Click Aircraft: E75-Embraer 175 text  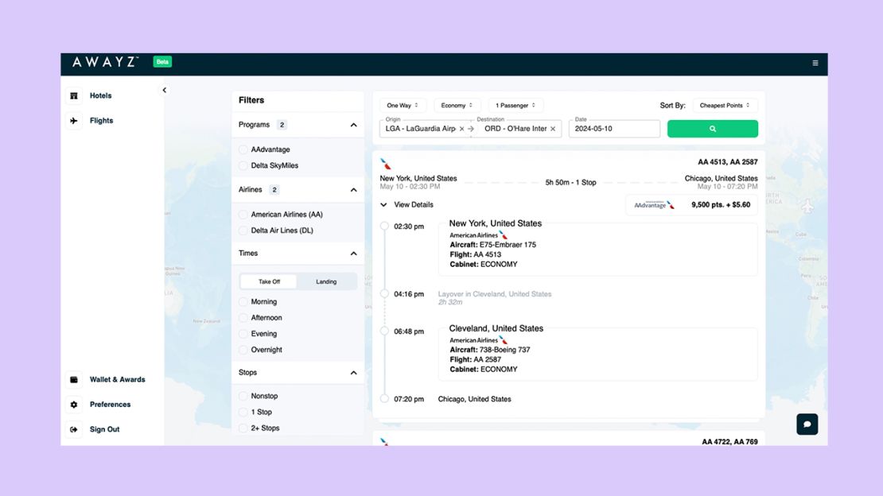[492, 245]
